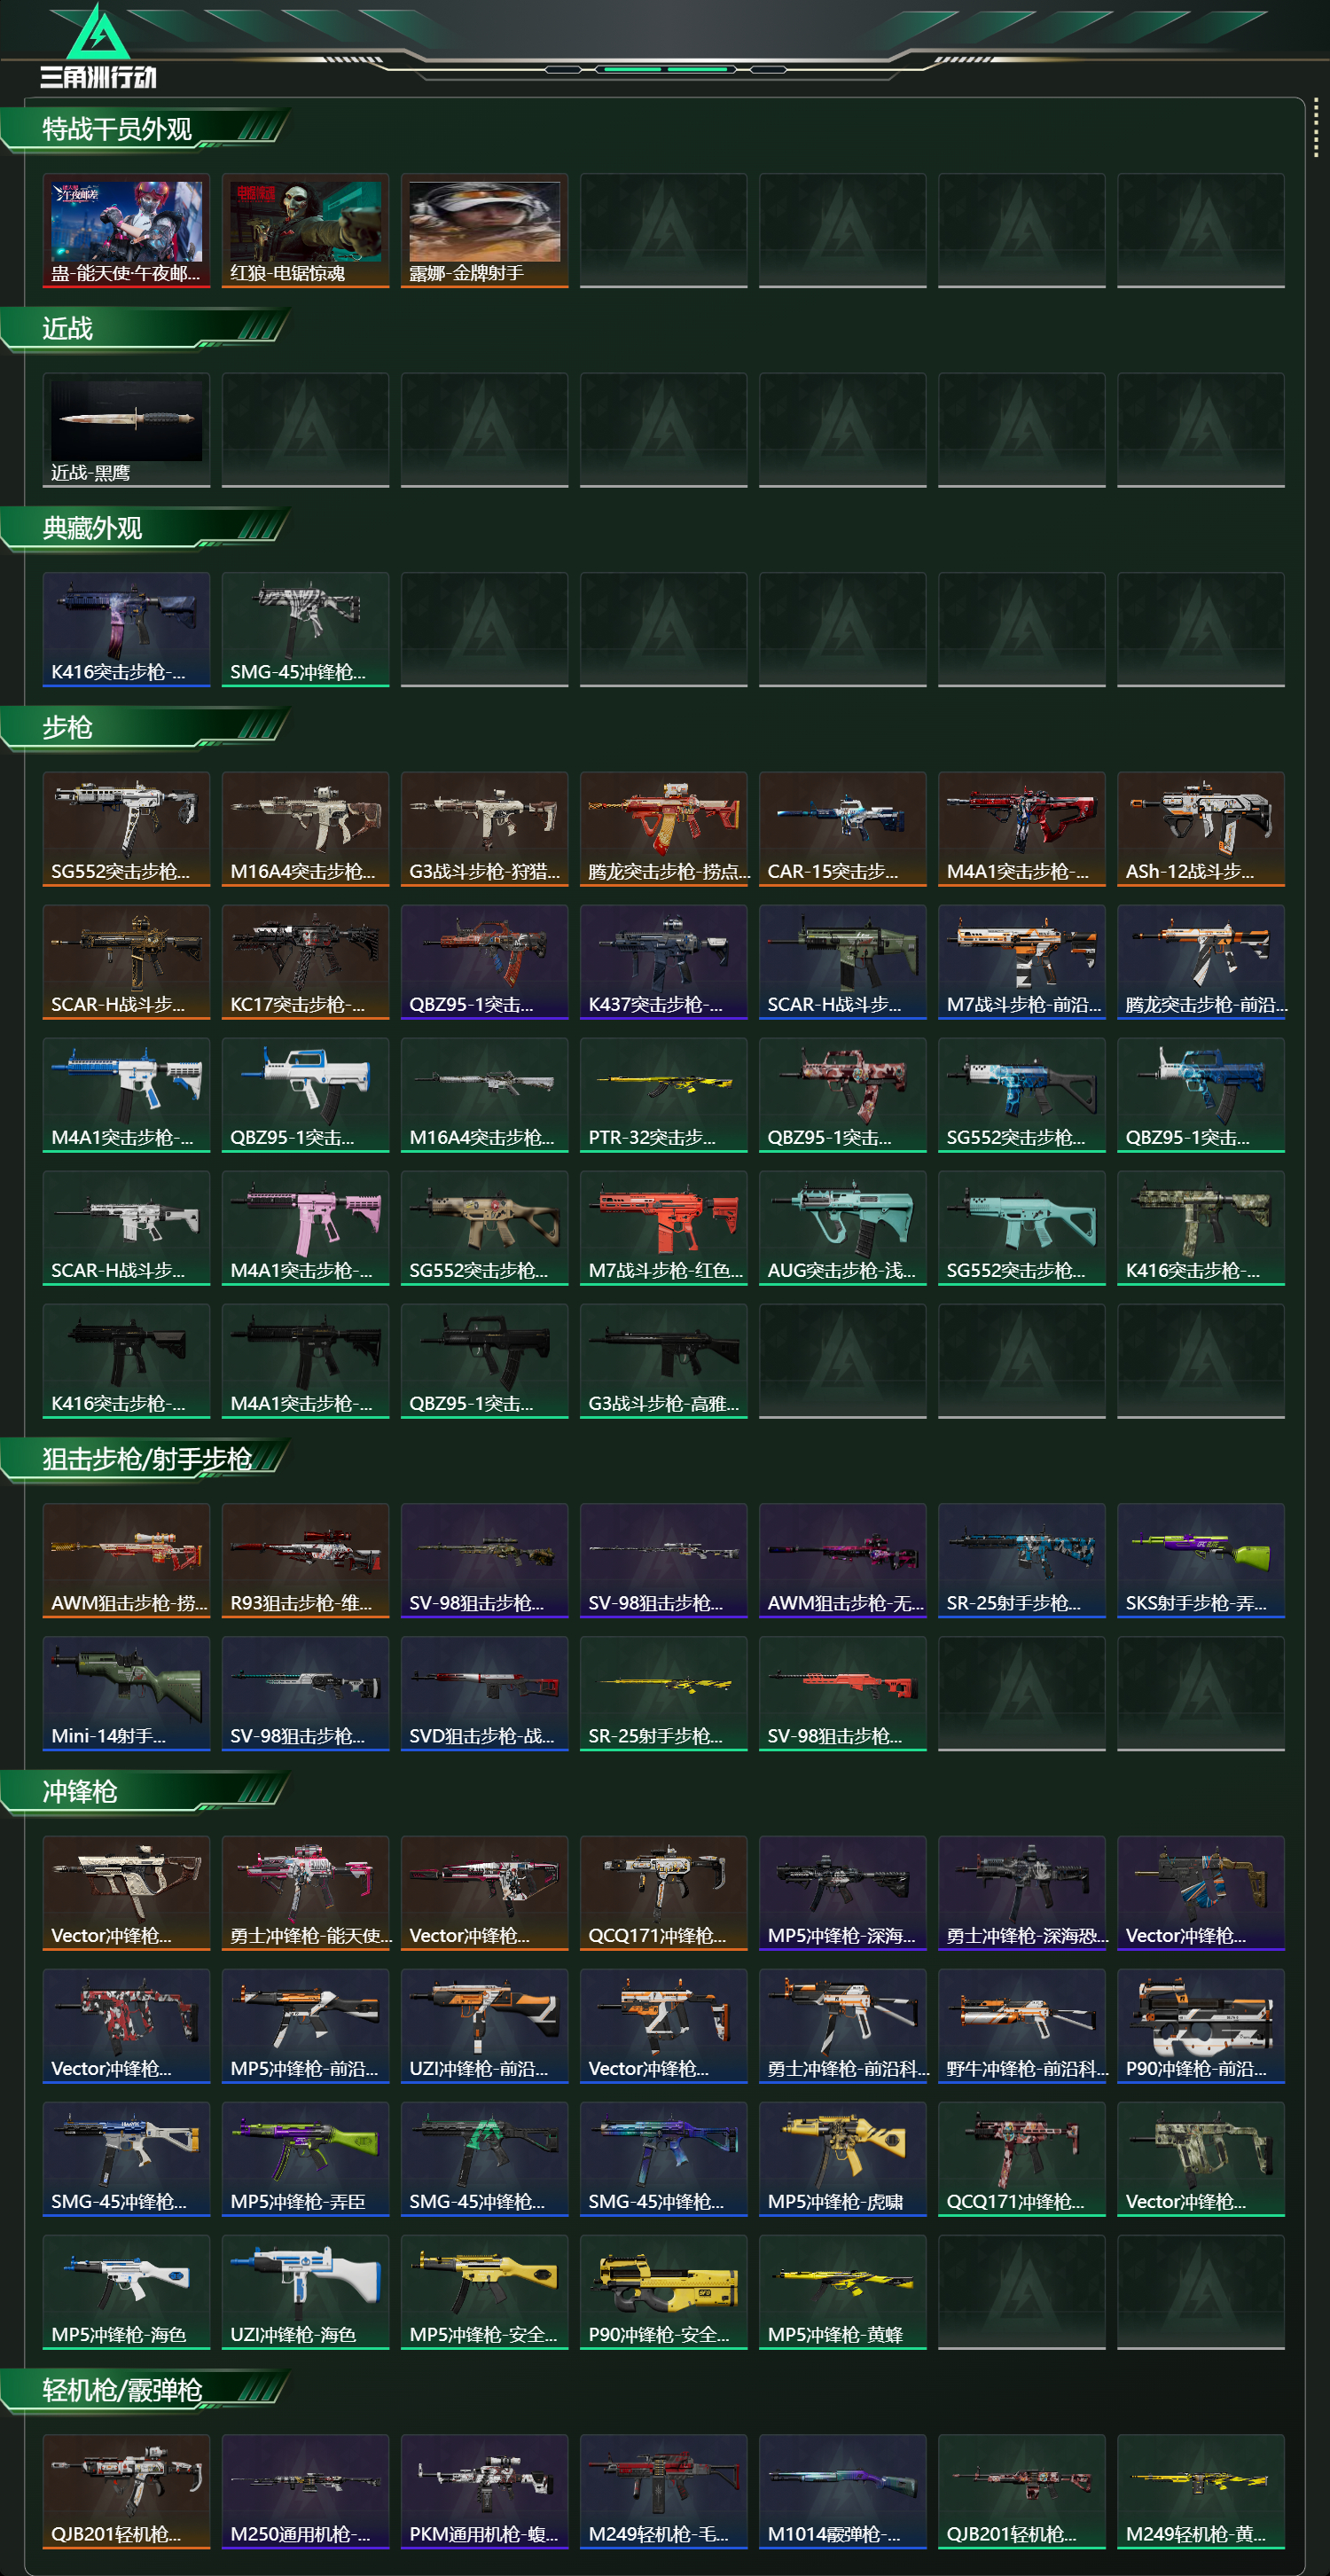This screenshot has width=1330, height=2576.
Task: Choose the AUG突击步枪-浅 teal rifle icon
Action: tap(842, 1228)
